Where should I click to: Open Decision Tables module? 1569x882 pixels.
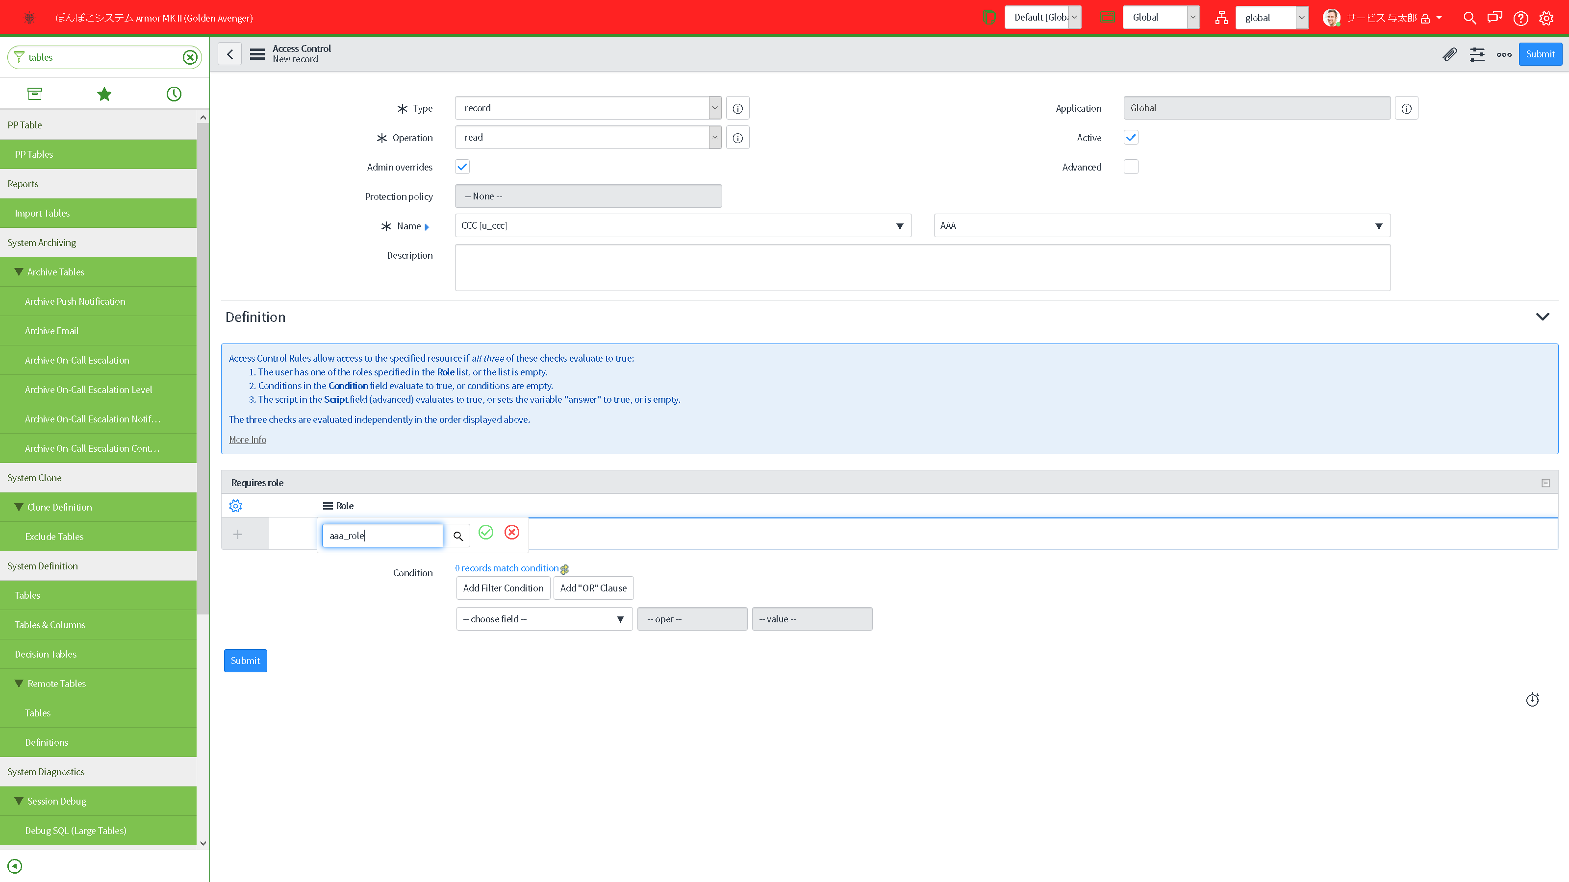[46, 654]
